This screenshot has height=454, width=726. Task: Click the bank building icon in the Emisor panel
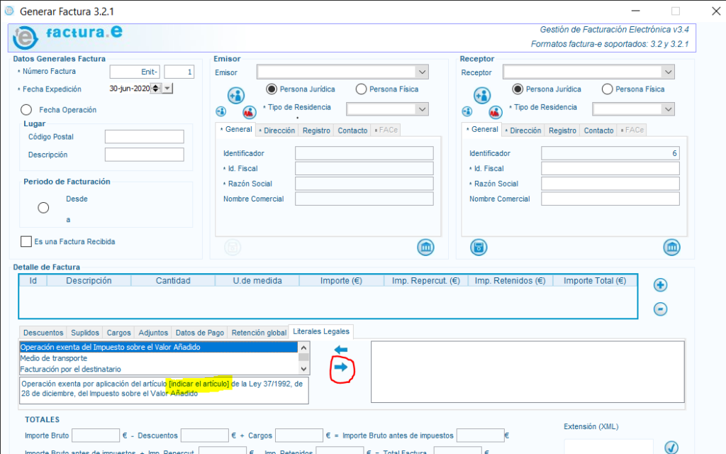pyautogui.click(x=425, y=247)
